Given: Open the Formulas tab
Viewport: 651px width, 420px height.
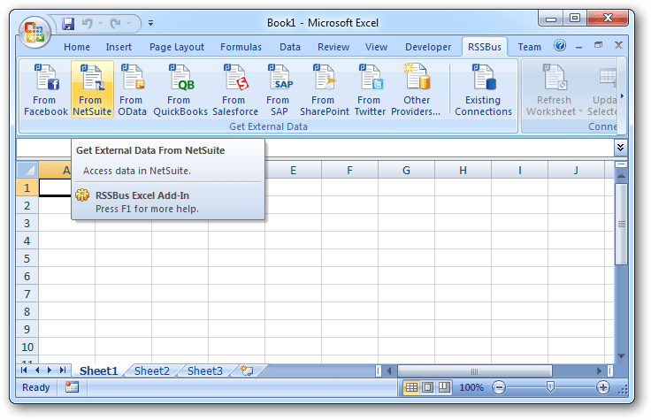Looking at the screenshot, I should point(241,48).
